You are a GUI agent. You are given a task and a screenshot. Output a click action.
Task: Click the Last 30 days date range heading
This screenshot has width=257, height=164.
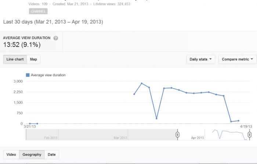[x=53, y=22]
